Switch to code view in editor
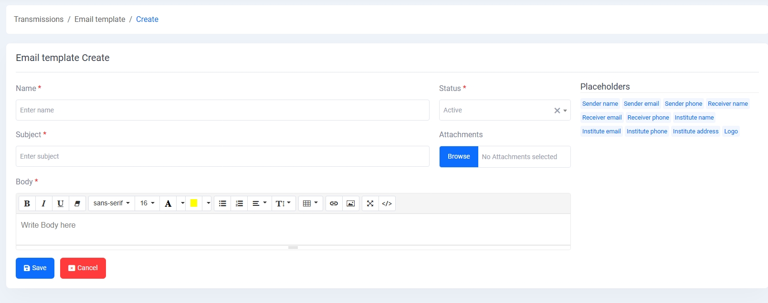768x303 pixels. click(387, 203)
